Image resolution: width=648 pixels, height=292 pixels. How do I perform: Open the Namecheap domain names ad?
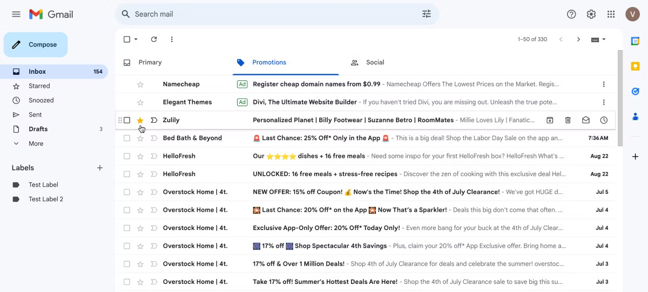pyautogui.click(x=365, y=84)
